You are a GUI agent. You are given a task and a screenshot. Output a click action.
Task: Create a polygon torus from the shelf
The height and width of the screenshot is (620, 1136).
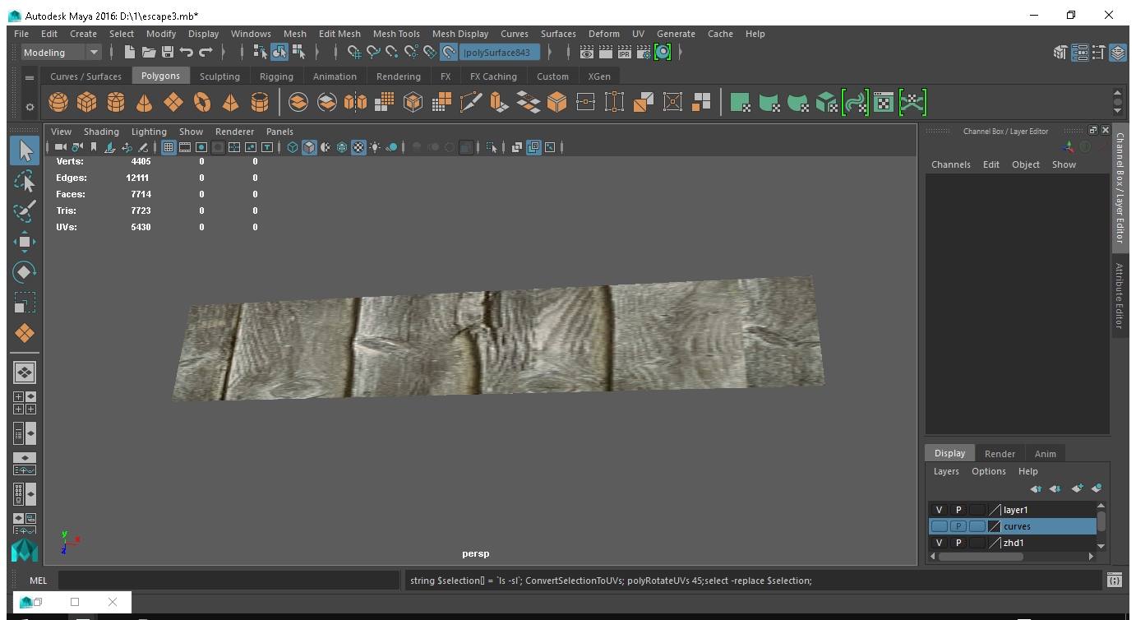point(201,102)
